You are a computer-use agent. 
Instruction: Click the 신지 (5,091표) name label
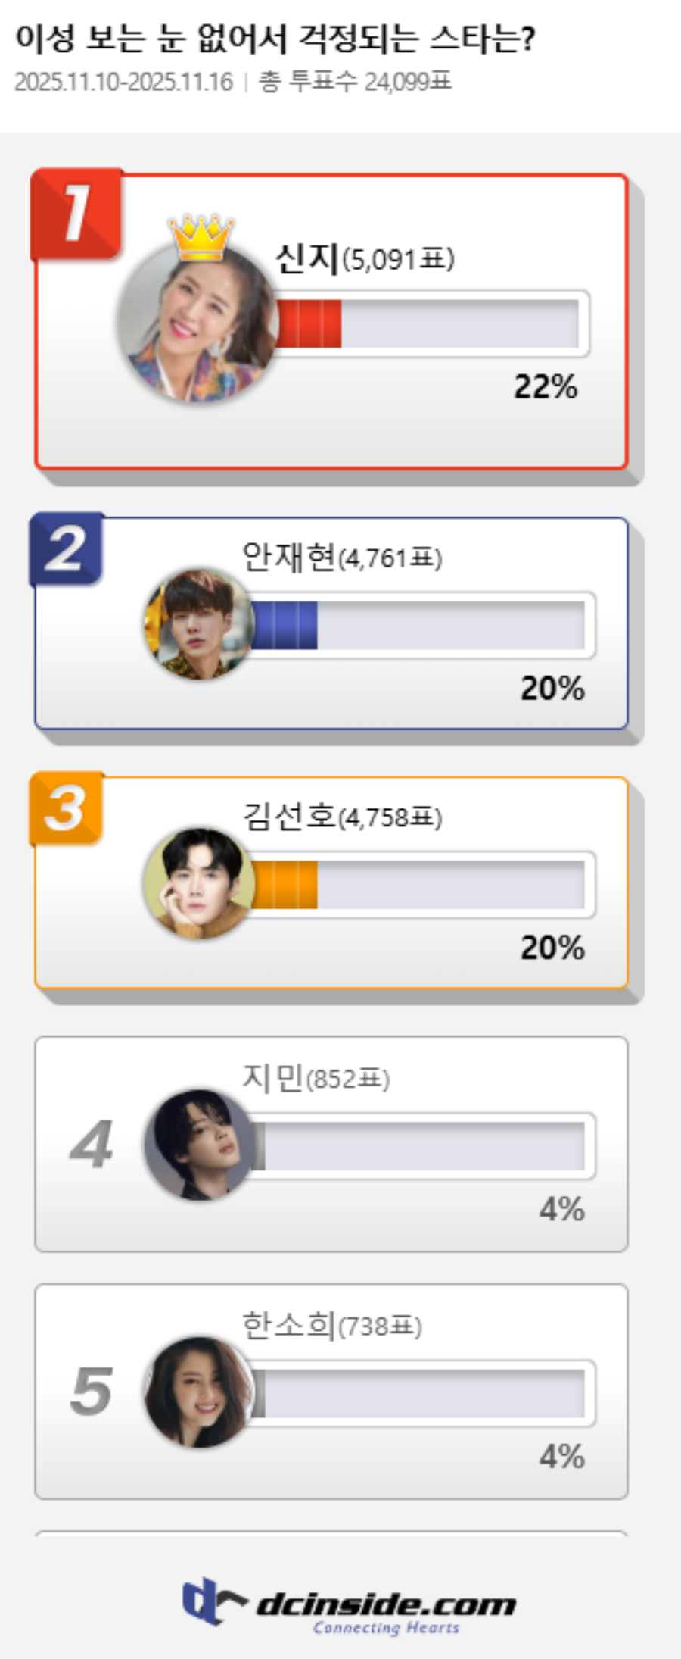click(365, 259)
